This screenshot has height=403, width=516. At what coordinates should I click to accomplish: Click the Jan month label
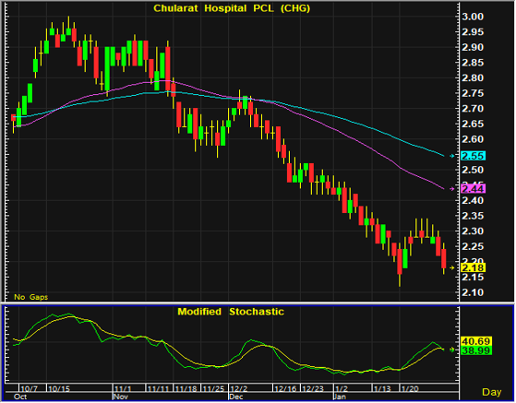click(x=341, y=397)
